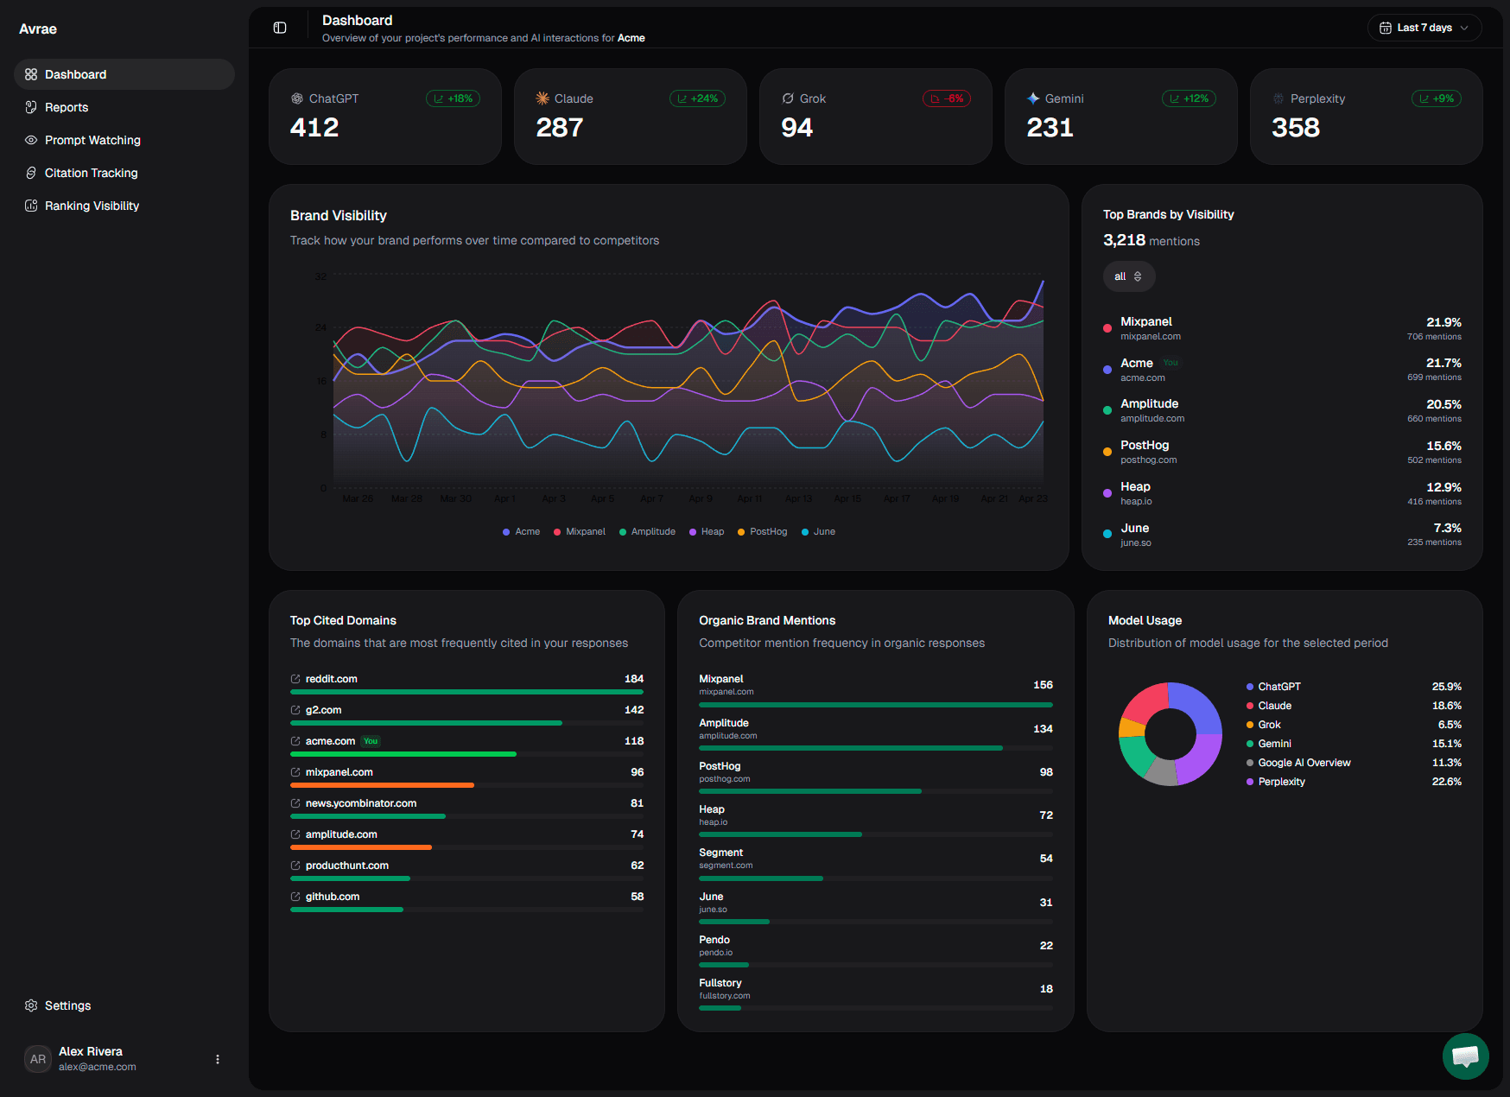This screenshot has width=1510, height=1097.
Task: Click the Grok icon on its card
Action: click(788, 98)
